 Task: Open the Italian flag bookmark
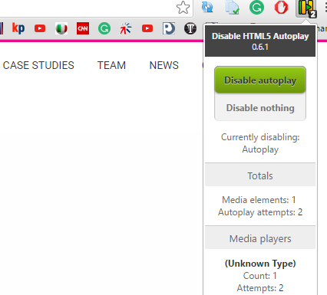pos(61,28)
